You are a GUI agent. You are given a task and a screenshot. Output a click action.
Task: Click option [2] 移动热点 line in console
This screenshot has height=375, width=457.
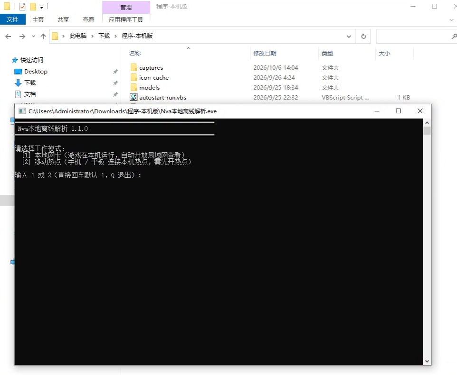click(x=106, y=162)
